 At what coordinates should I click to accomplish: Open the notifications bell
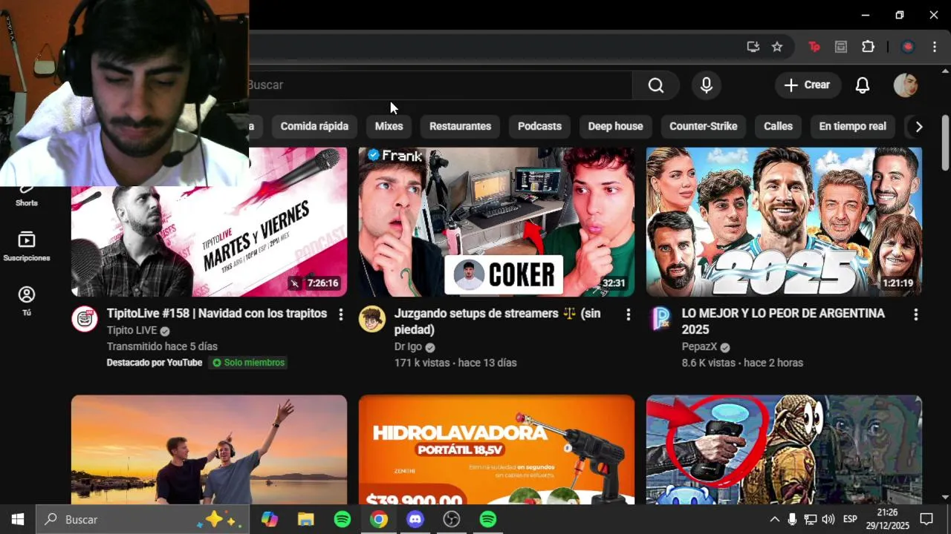click(863, 85)
